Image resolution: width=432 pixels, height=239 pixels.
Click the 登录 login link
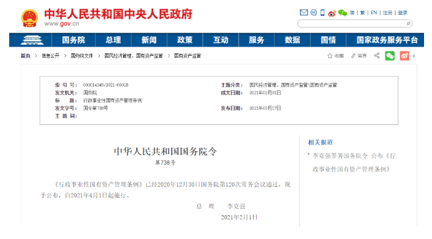[403, 13]
